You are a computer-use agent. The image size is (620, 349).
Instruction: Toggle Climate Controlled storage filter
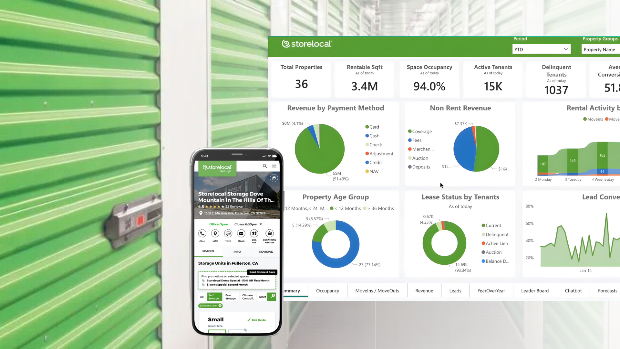tap(248, 297)
